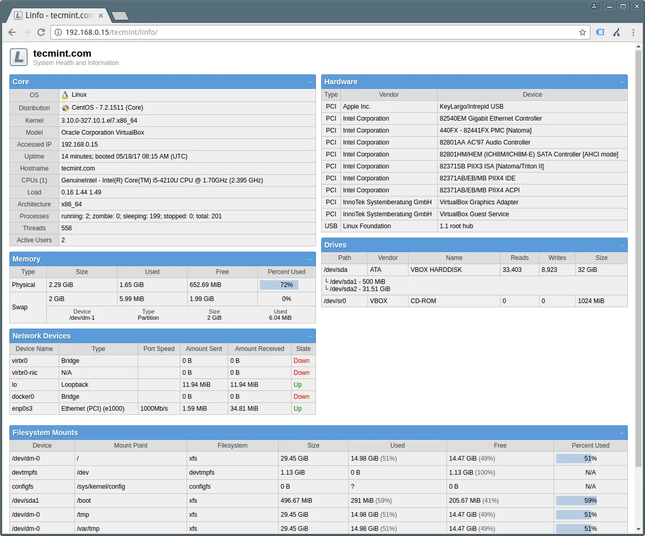Click the back navigation arrow
This screenshot has height=536, width=645.
point(11,32)
